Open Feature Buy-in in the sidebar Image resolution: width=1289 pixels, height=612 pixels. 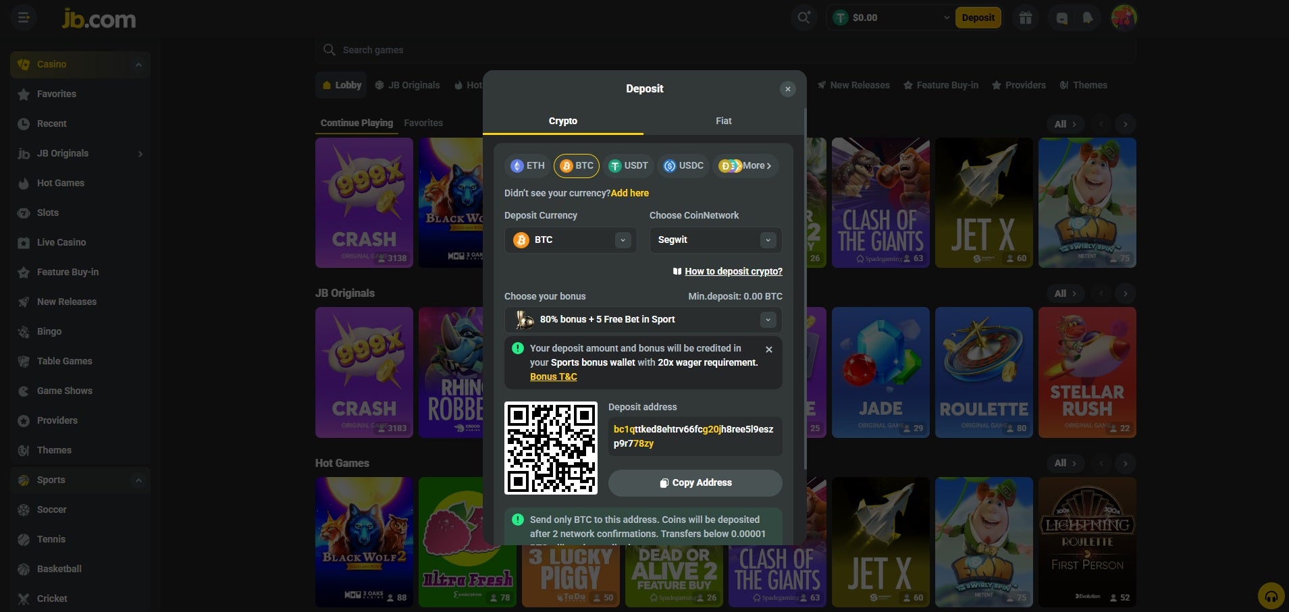(80, 272)
